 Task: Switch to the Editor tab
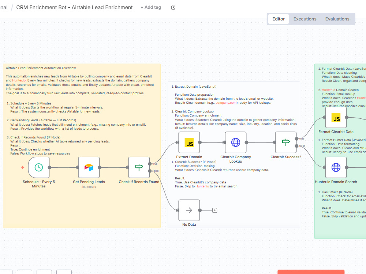click(279, 19)
